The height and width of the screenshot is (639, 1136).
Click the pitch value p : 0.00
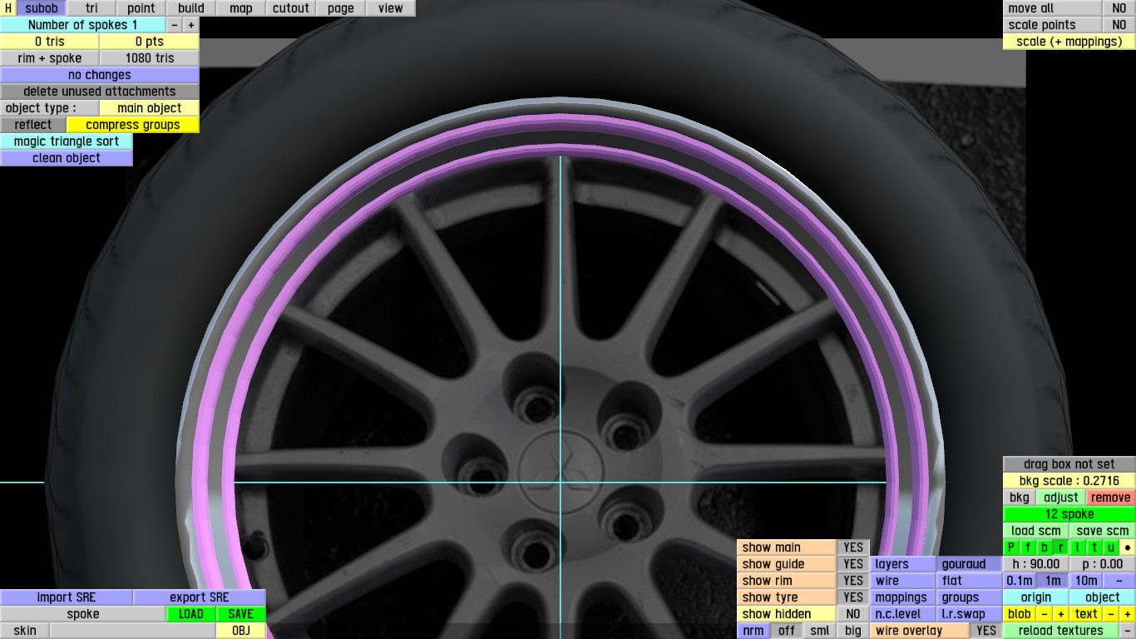pyautogui.click(x=1103, y=564)
